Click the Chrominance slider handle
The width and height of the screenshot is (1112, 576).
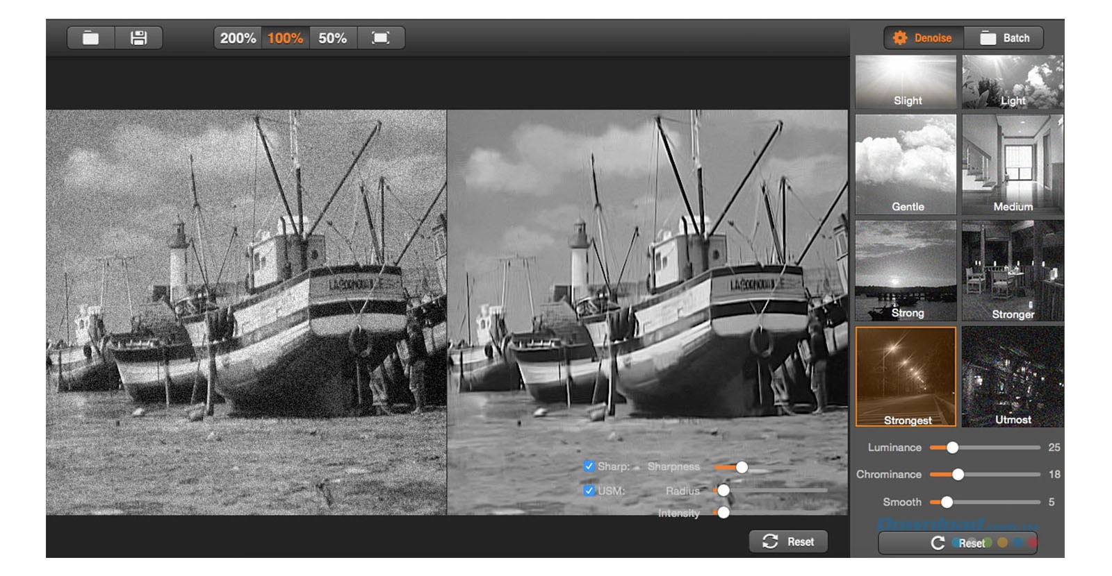click(x=958, y=475)
